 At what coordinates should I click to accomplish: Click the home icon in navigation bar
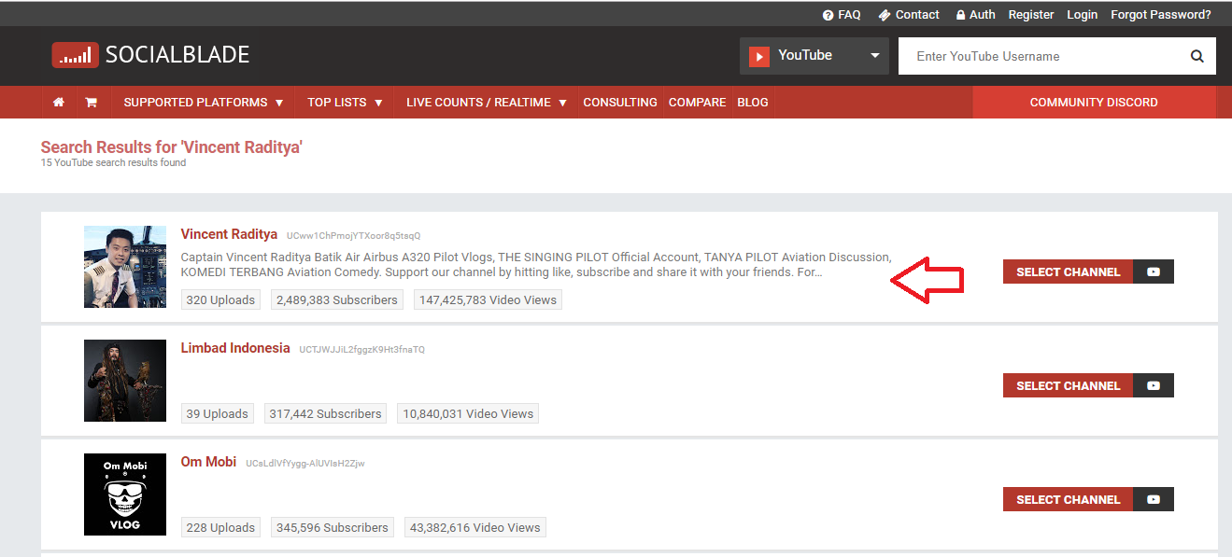pos(58,103)
